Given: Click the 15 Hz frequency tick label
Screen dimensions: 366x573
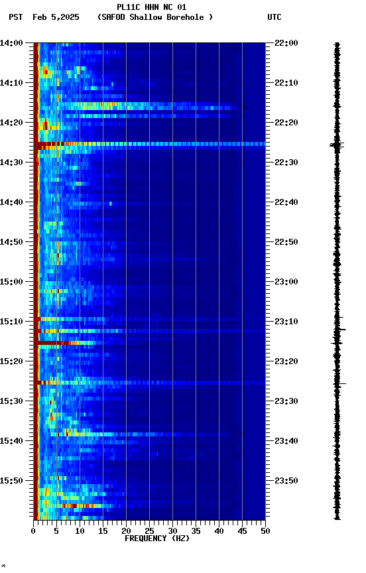Looking at the screenshot, I should (103, 531).
